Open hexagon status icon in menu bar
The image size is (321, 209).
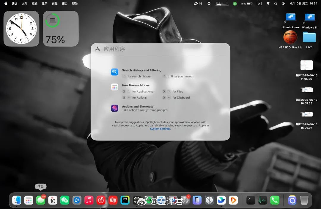[209, 4]
